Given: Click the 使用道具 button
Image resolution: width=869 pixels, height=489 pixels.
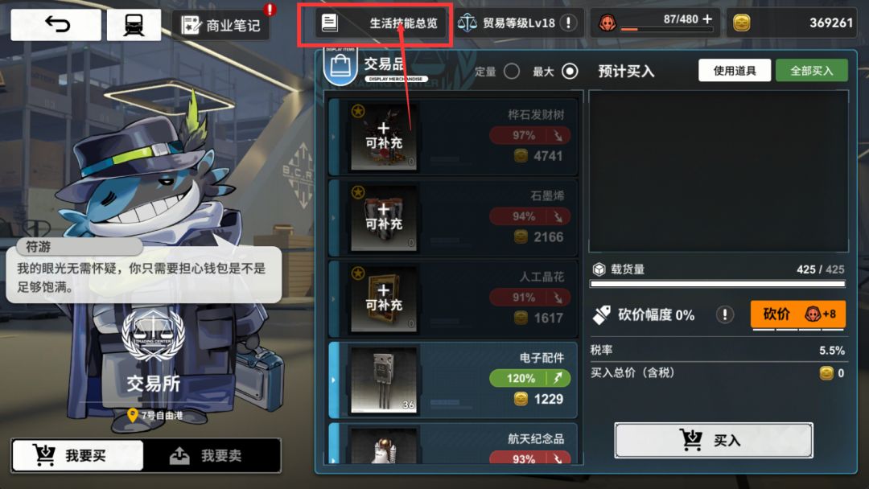Looking at the screenshot, I should 735,70.
